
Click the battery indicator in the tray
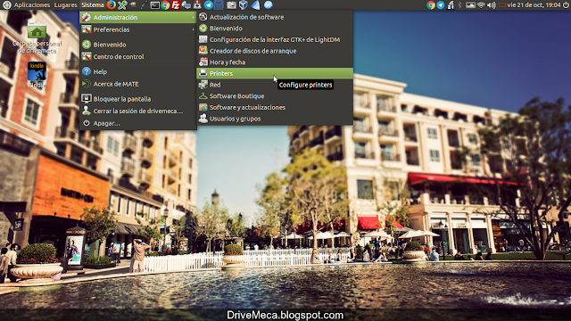[502, 5]
